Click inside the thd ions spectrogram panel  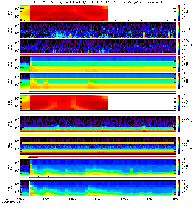(98, 167)
